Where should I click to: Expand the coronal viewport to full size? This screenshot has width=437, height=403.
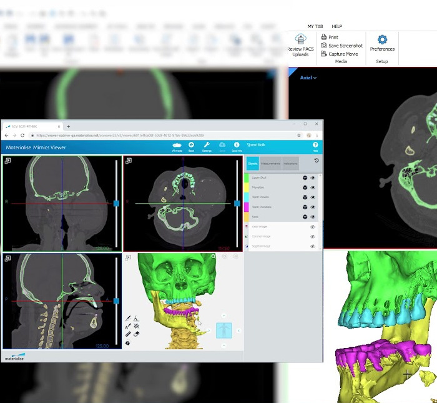point(7,161)
